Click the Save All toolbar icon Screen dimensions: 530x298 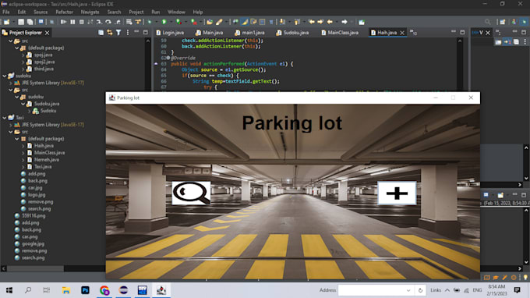click(30, 22)
